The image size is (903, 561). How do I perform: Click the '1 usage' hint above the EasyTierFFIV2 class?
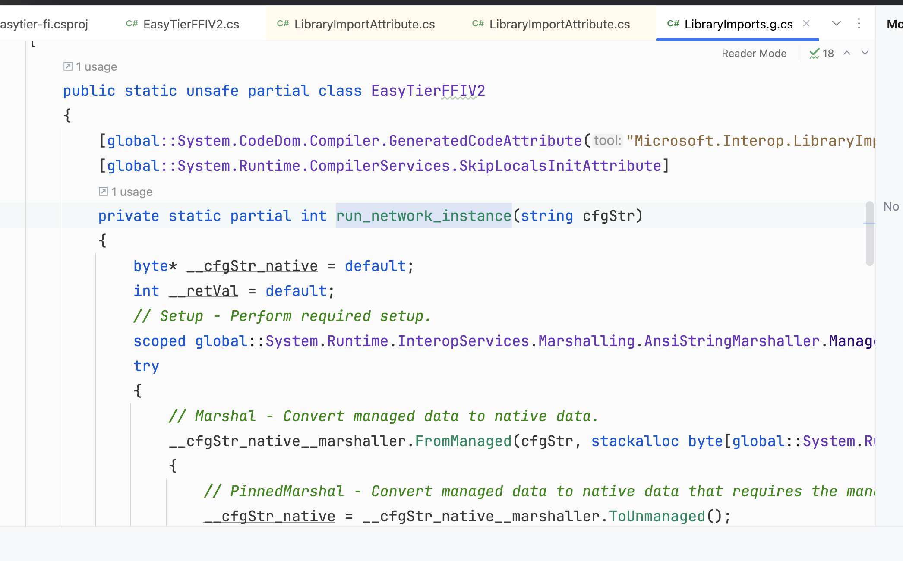(x=96, y=67)
